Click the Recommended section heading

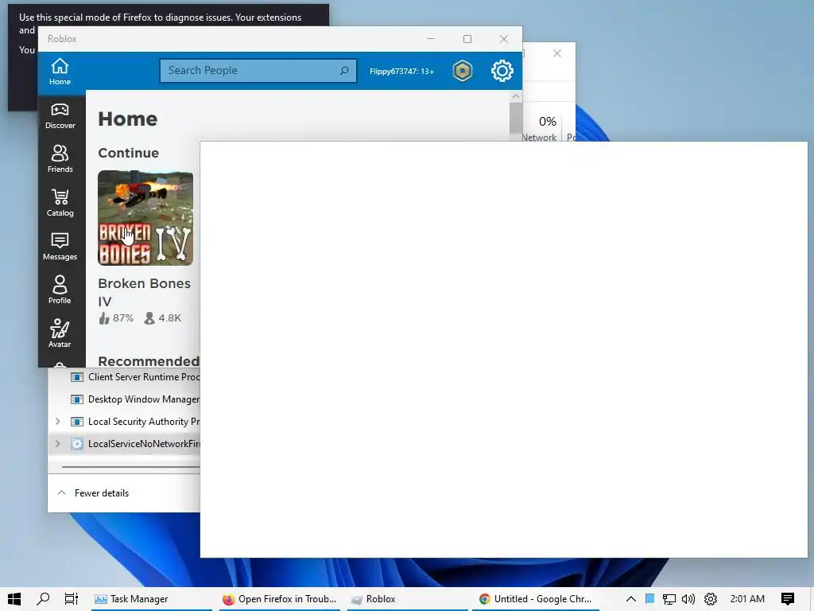click(149, 361)
